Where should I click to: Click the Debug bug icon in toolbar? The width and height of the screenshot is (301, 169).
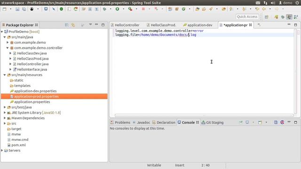click(104, 9)
